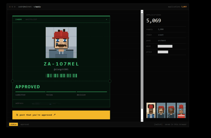Viewport: 211px width, 138px height.
Task: Click the red window control dot
Action: [10, 7]
